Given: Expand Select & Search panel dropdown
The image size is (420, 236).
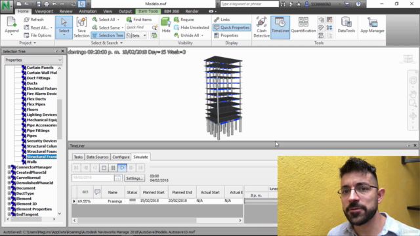Looking at the screenshot, I should click(x=107, y=43).
